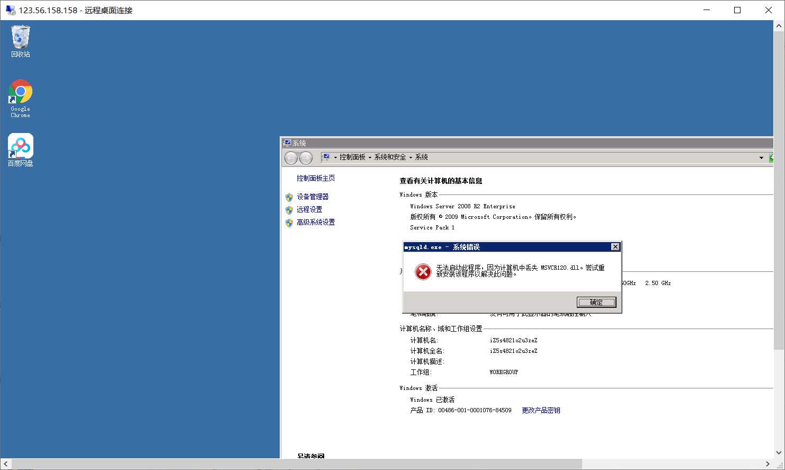The height and width of the screenshot is (470, 785).
Task: Launch Google Chrome from the desktop
Action: (x=21, y=99)
